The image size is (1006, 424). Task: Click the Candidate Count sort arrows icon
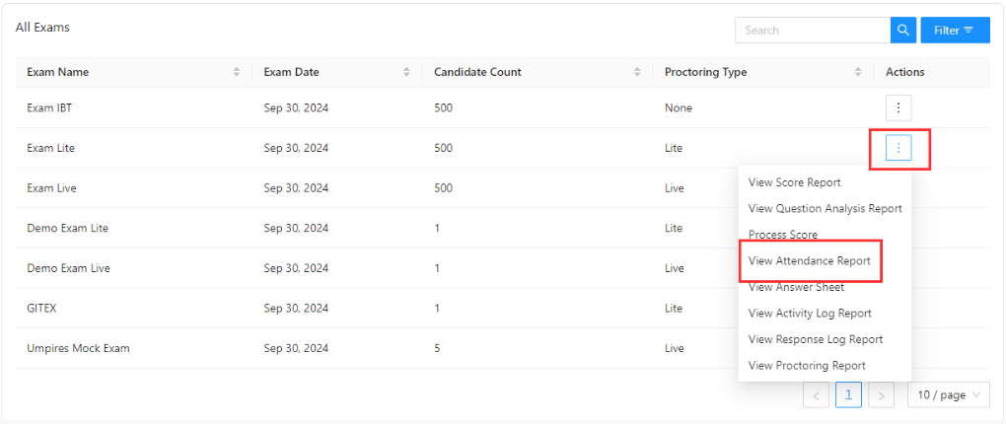637,72
